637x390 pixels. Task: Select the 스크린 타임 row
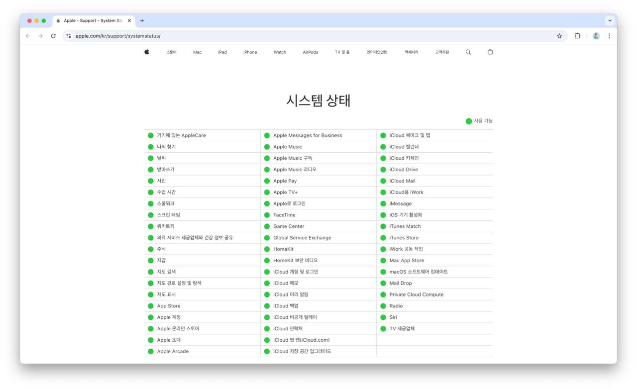tap(202, 215)
